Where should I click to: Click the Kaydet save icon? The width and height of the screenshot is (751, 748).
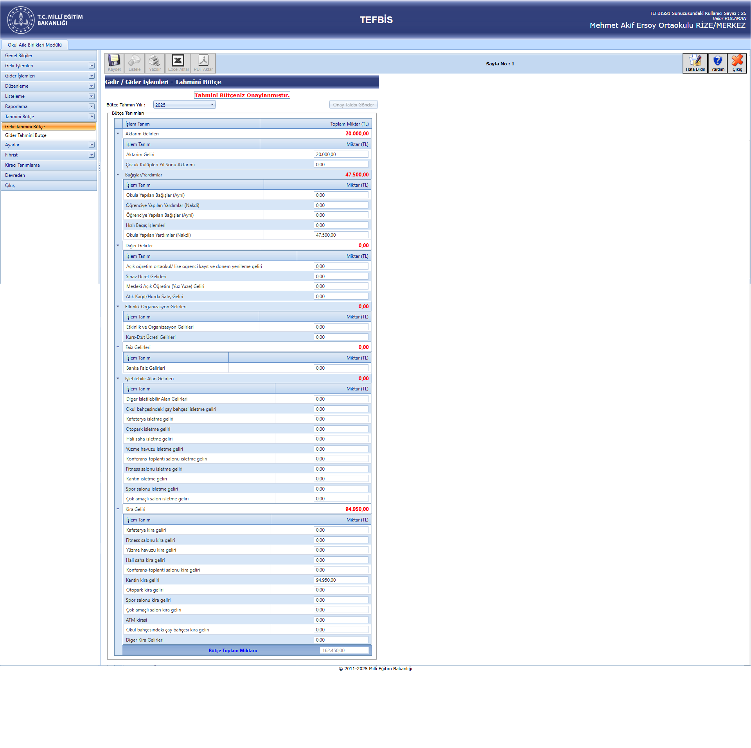tap(114, 63)
